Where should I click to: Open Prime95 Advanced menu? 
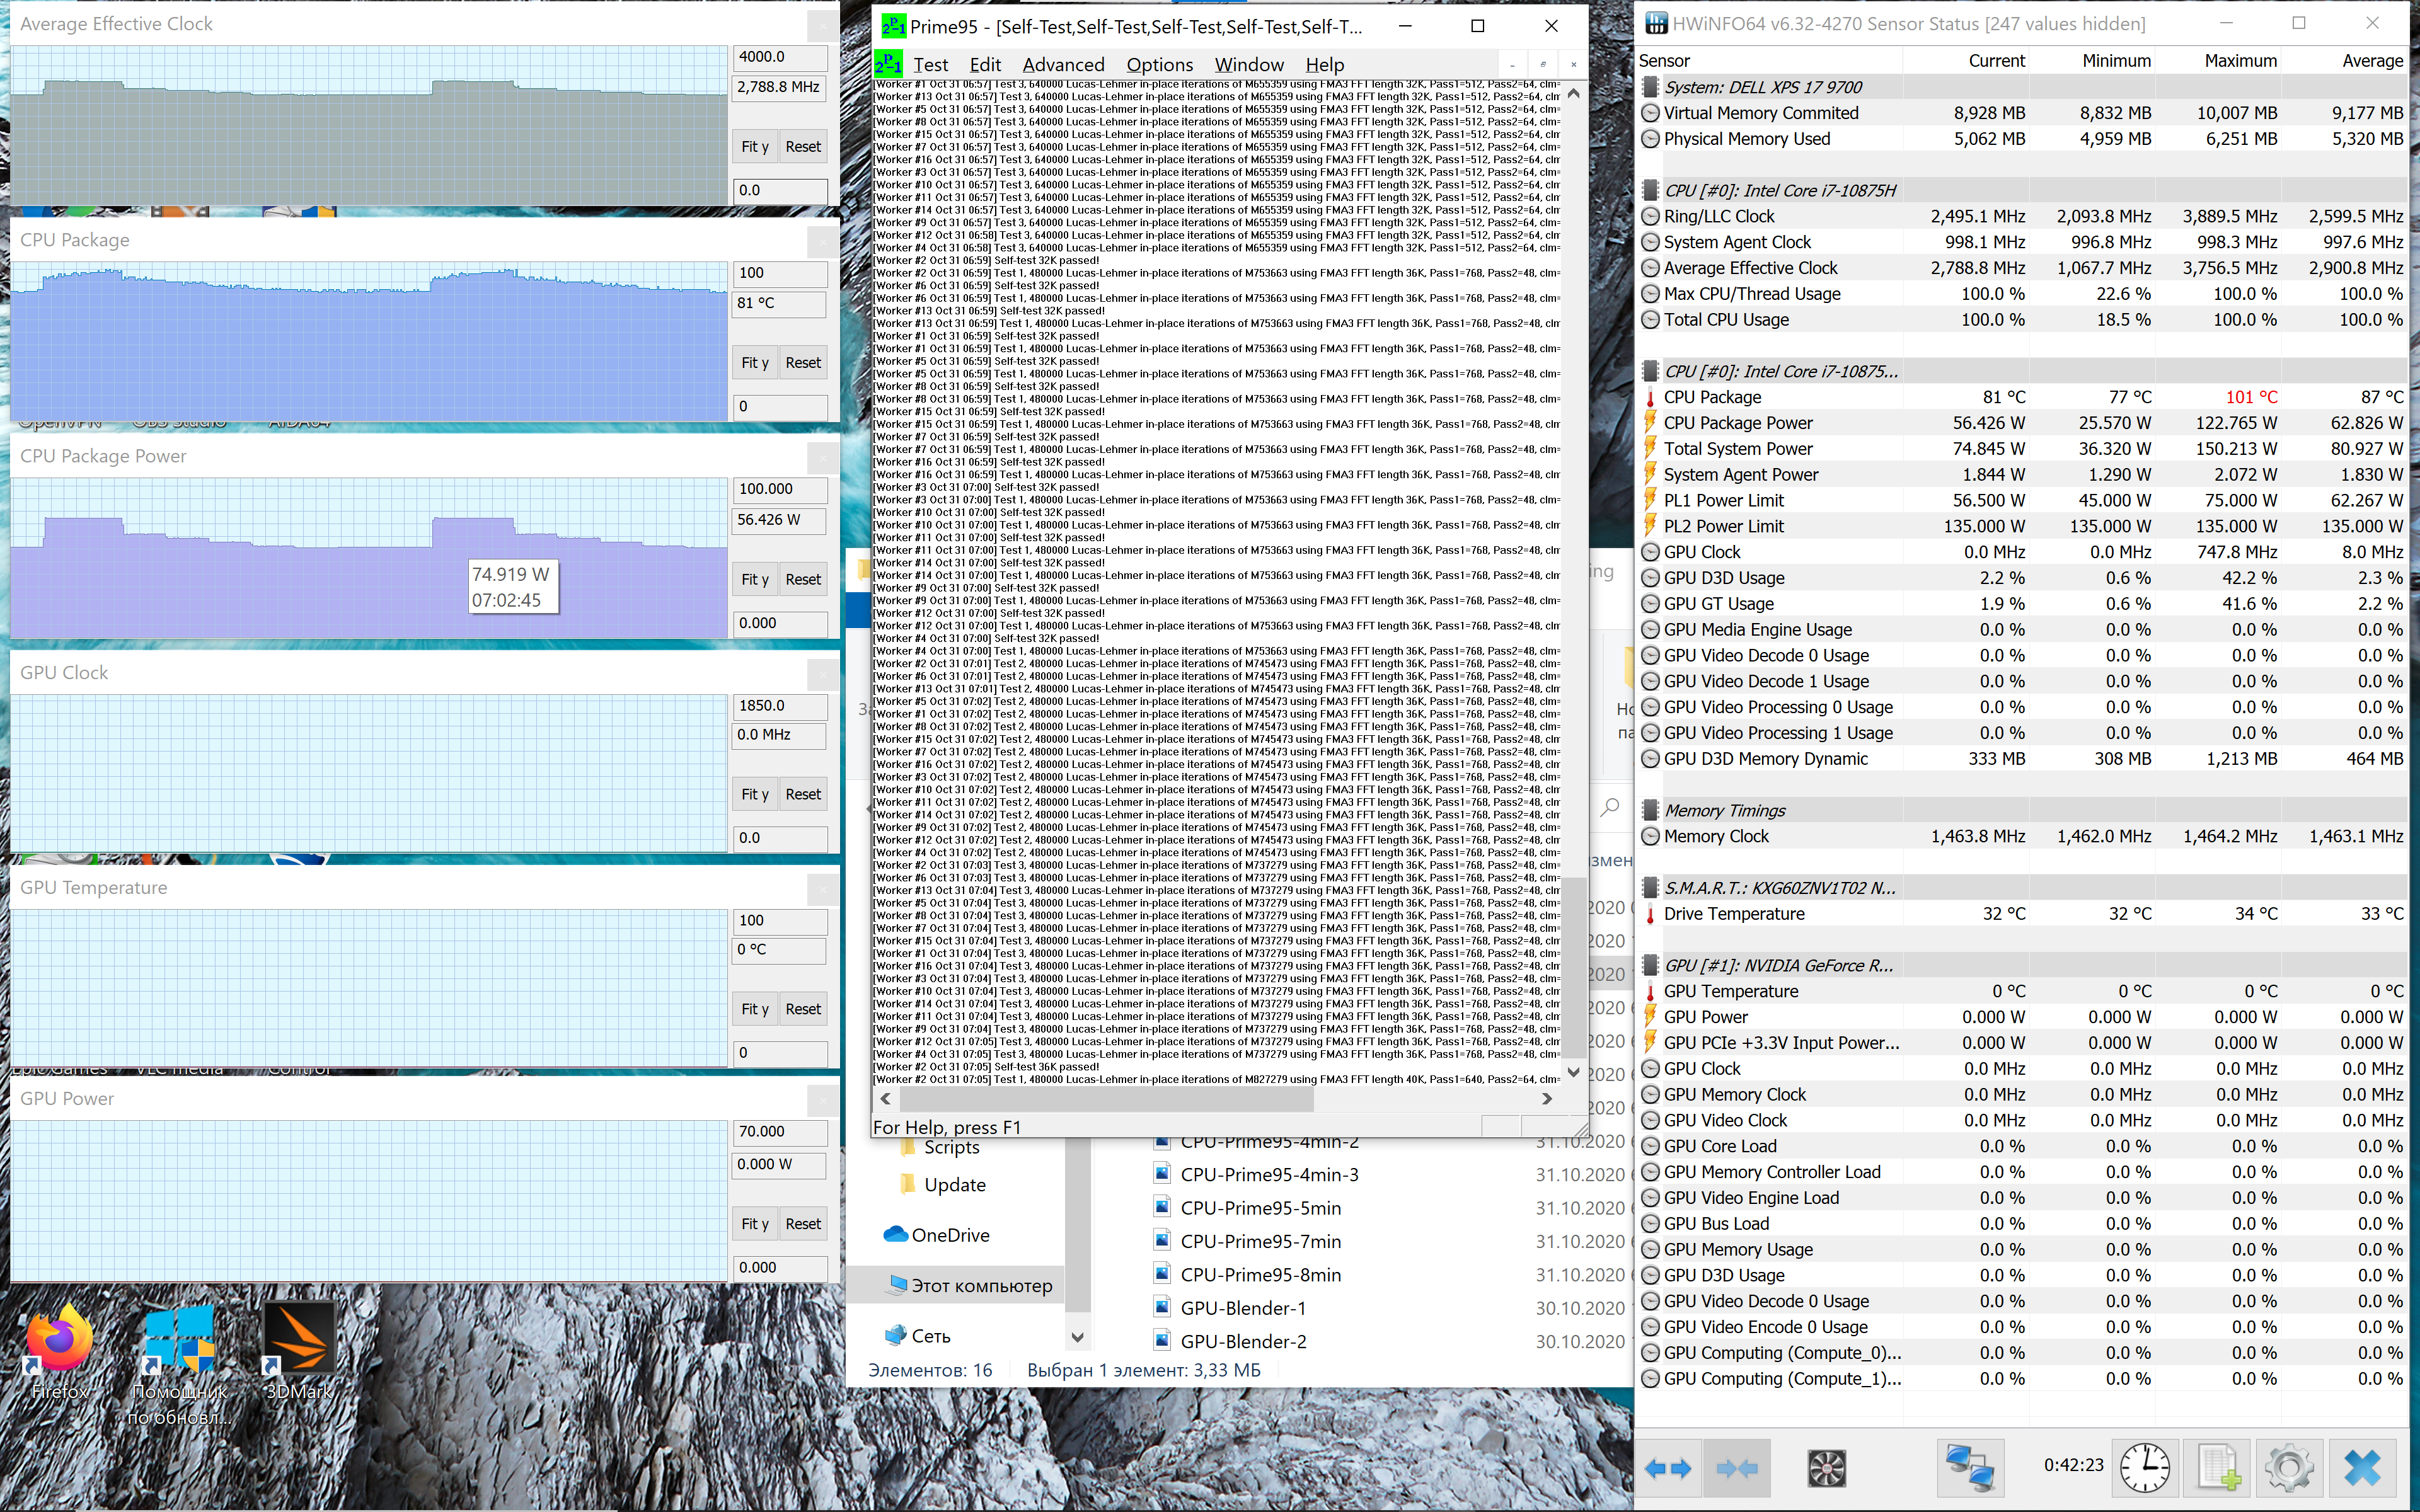click(1063, 65)
